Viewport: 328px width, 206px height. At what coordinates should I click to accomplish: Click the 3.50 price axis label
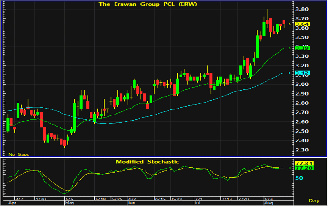tap(302, 37)
